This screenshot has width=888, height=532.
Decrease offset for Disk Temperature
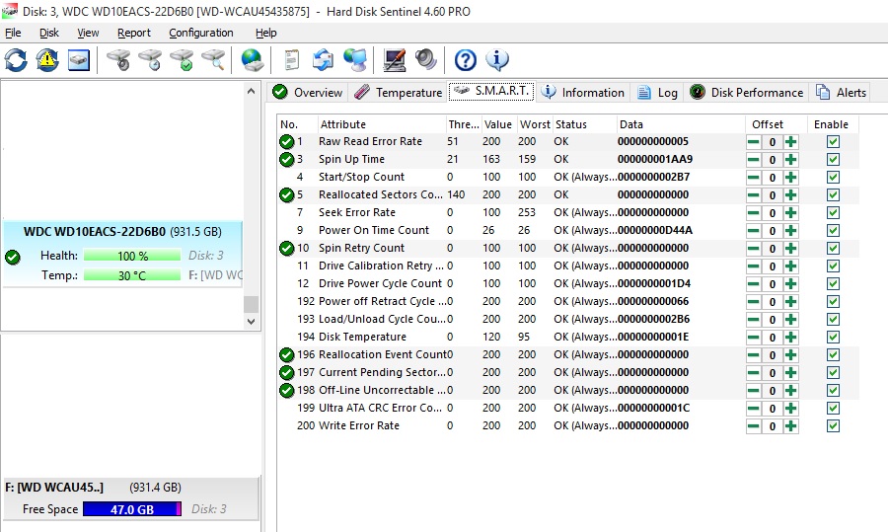tap(753, 338)
